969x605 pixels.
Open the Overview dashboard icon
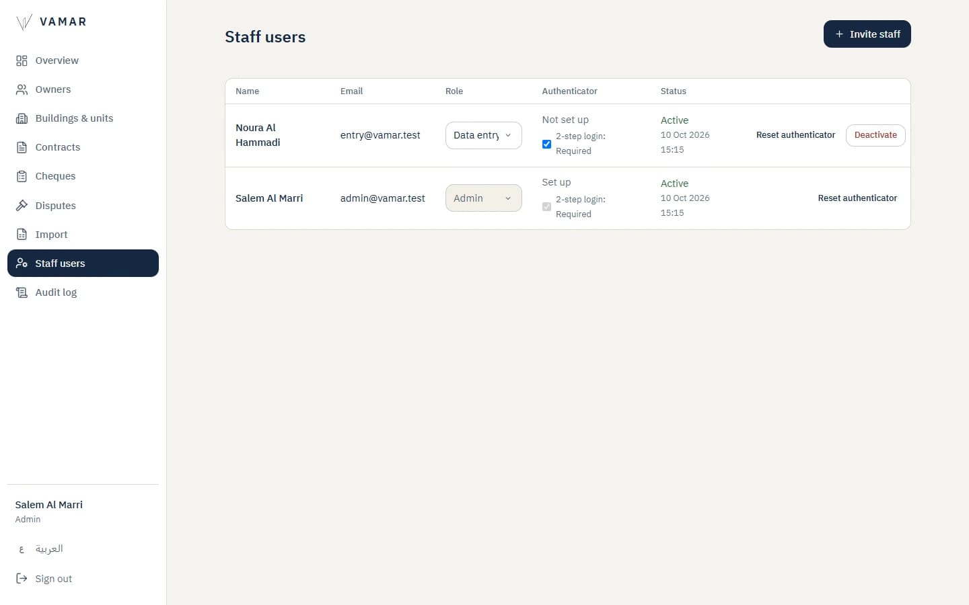[22, 61]
